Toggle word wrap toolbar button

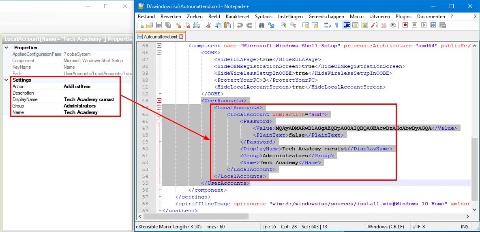pos(327,25)
